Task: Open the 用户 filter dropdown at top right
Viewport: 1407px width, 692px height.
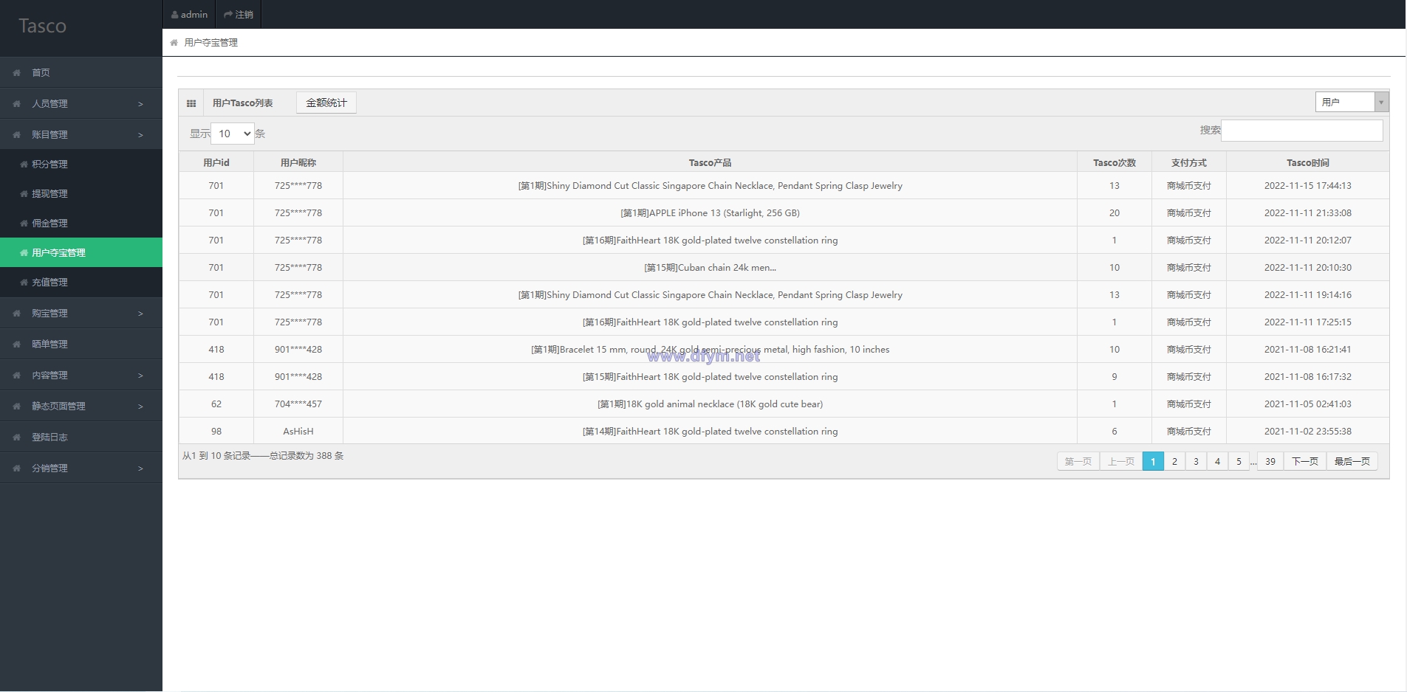Action: point(1352,102)
